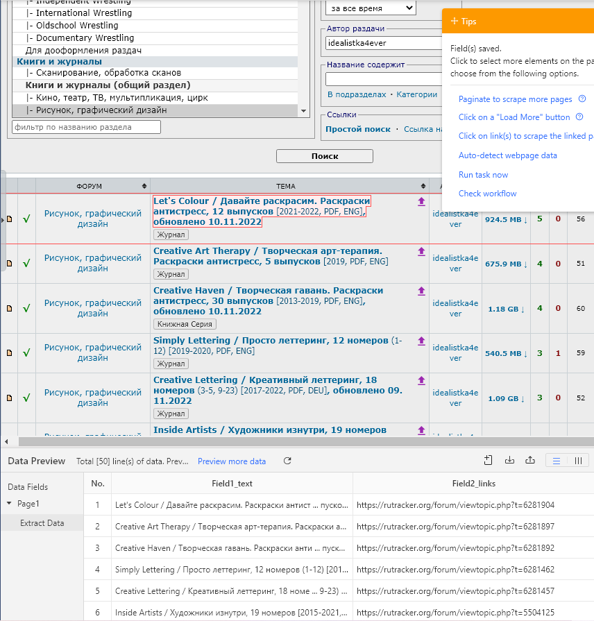Click the Поиск search button
594x621 pixels.
coord(325,156)
